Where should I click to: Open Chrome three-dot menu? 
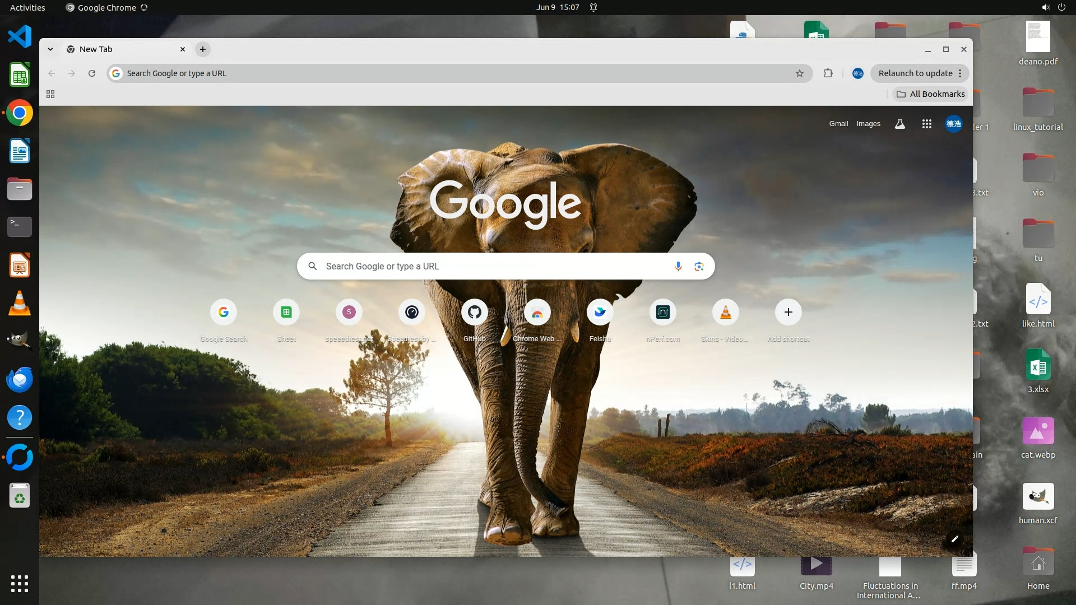pyautogui.click(x=961, y=73)
